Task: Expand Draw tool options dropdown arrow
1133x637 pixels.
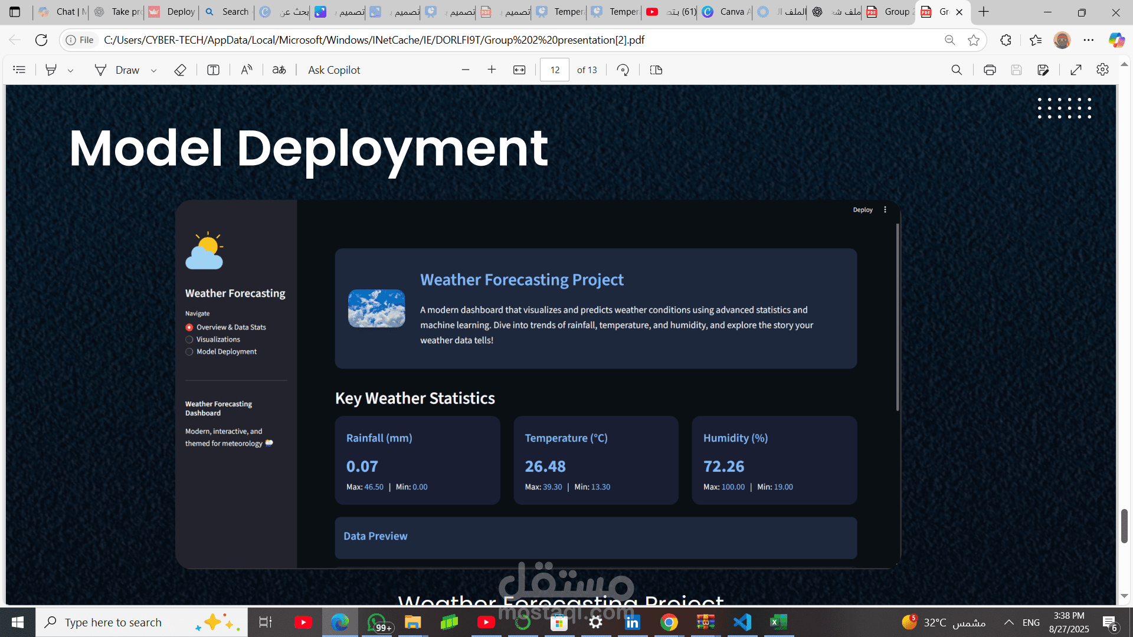Action: [x=154, y=70]
